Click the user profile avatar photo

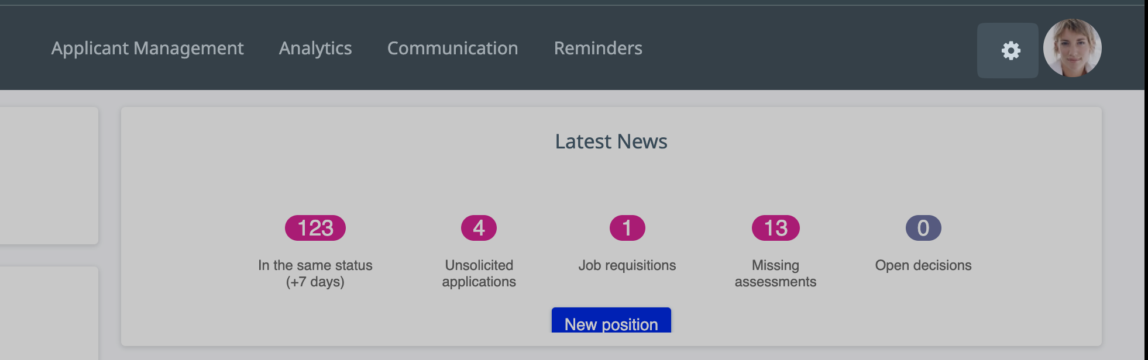(x=1072, y=48)
